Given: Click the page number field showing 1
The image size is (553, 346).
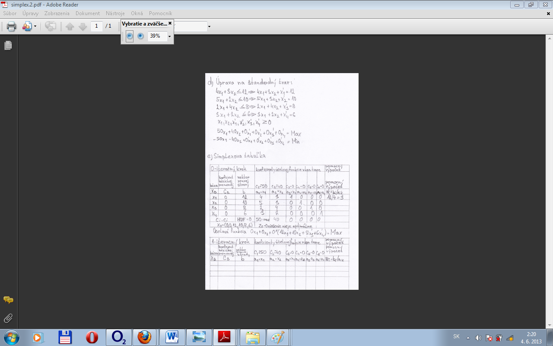Looking at the screenshot, I should coord(96,26).
